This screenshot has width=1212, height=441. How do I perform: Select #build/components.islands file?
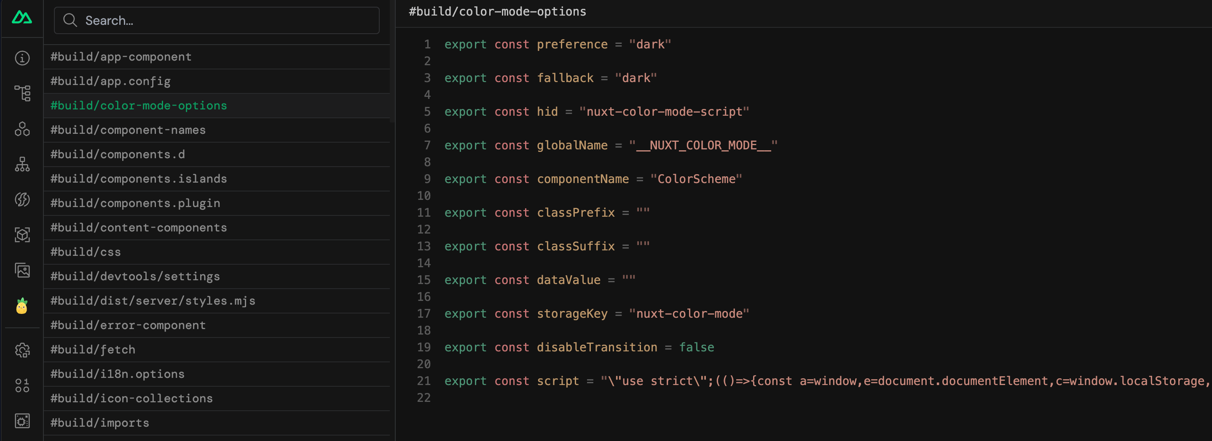coord(217,179)
